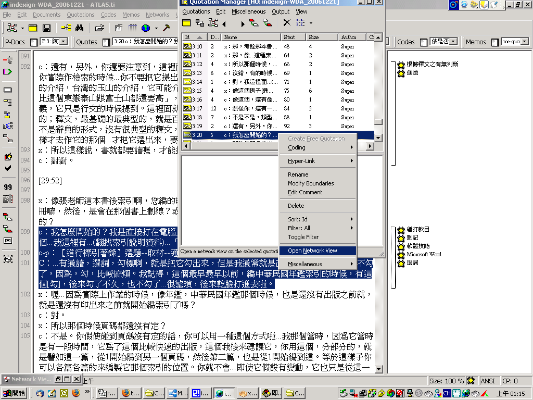The image size is (533, 400).
Task: Click the hammer tool icon
Action: pos(167,28)
